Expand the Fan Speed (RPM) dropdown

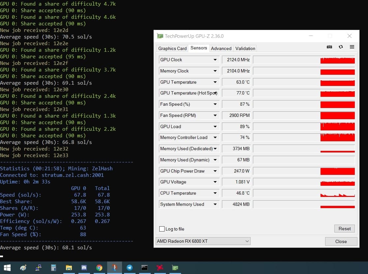point(215,115)
